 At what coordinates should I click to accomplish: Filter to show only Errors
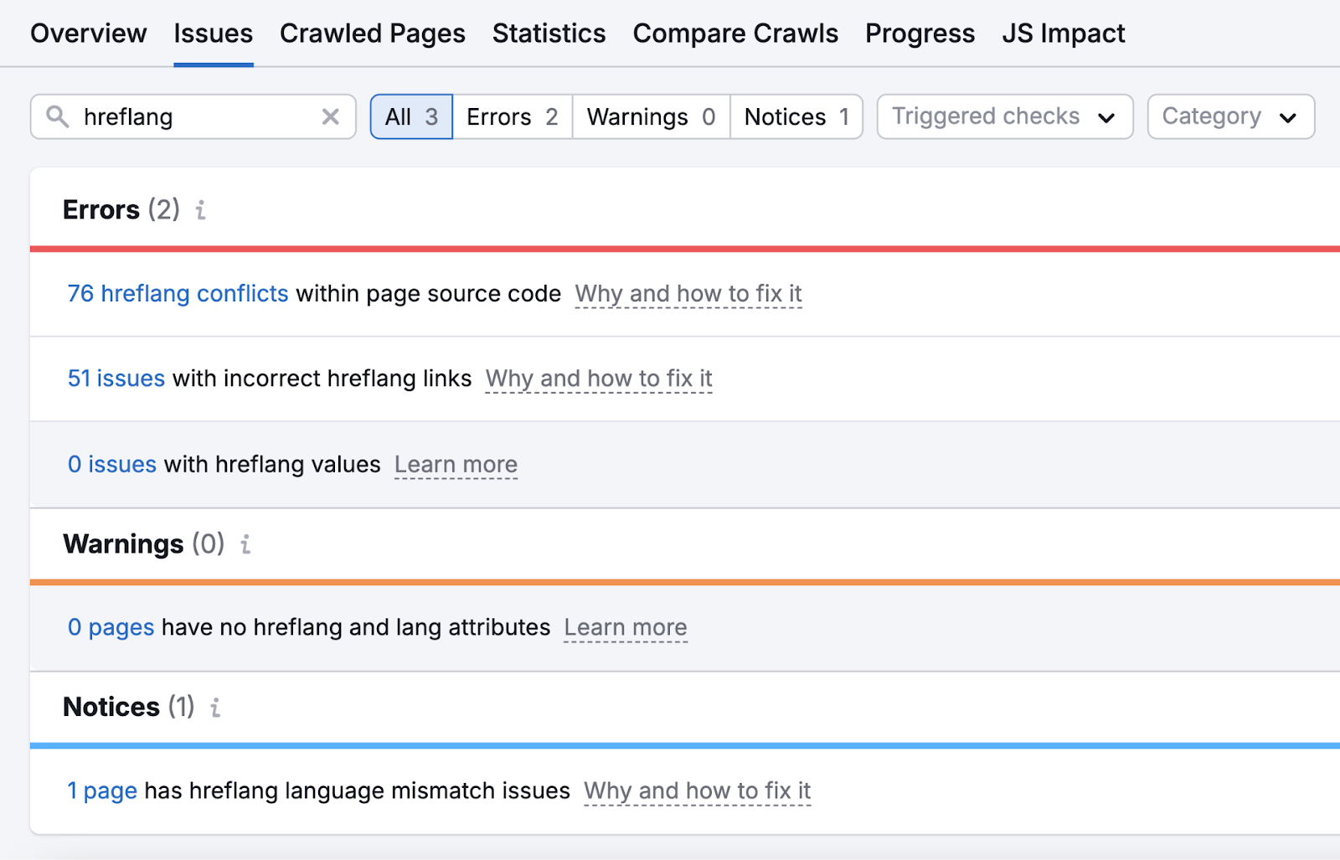coord(511,116)
